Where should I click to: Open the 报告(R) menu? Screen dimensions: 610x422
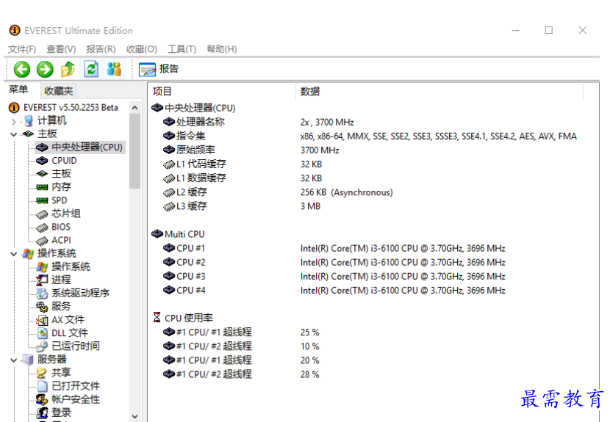tap(101, 49)
